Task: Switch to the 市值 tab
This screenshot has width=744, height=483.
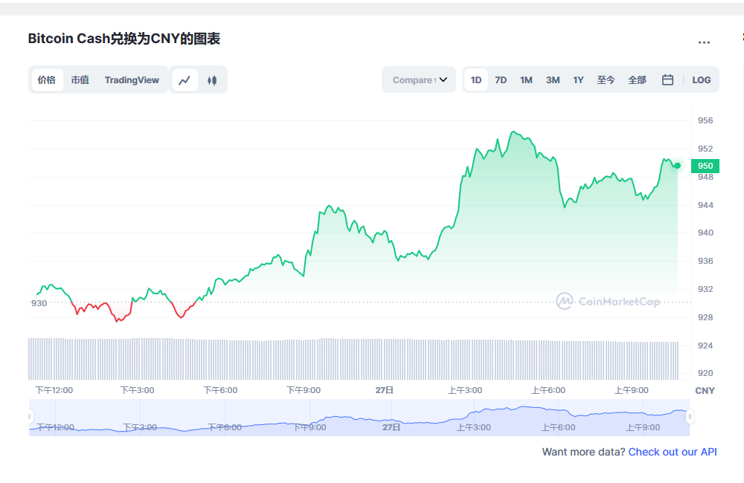Action: click(x=80, y=79)
